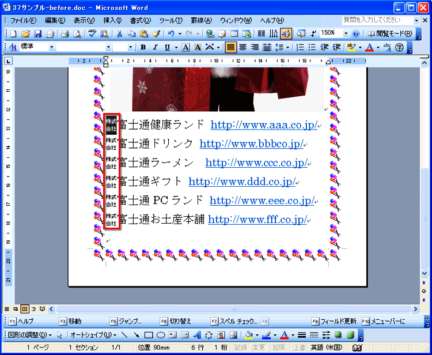Open the columns layout icon
Viewport: 432px width, 355px height.
click(261, 34)
